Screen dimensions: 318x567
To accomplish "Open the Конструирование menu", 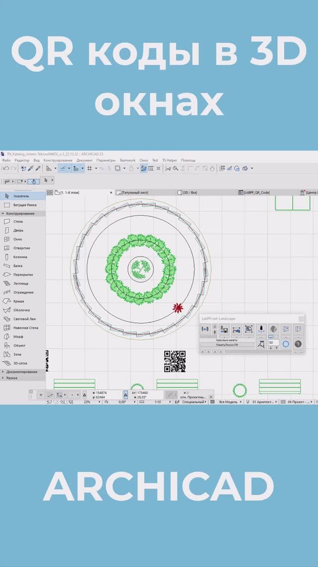I will 58,160.
